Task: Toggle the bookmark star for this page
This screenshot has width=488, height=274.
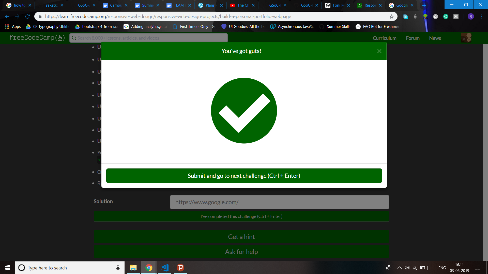Action: point(392,16)
